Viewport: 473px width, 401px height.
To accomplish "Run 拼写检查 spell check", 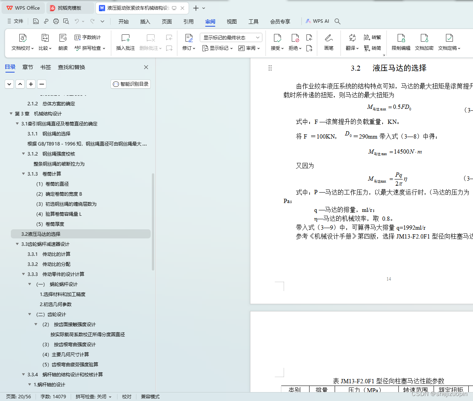I will (x=90, y=48).
